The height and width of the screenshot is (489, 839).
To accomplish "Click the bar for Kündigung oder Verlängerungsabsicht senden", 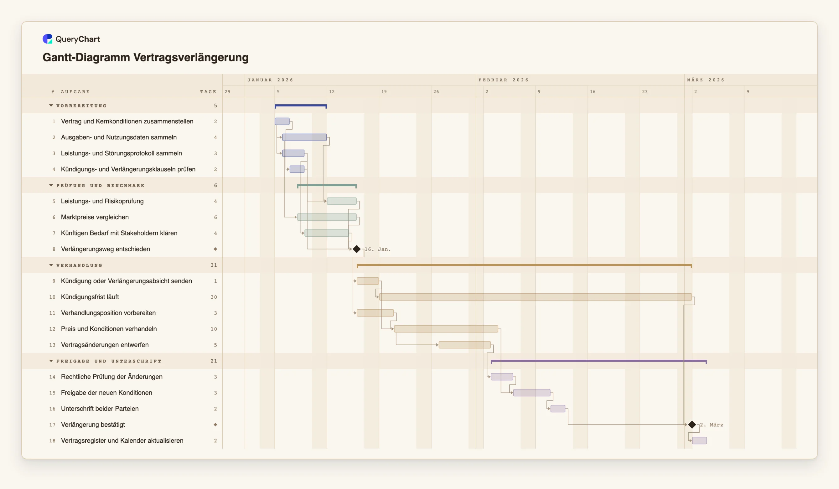I will tap(368, 281).
